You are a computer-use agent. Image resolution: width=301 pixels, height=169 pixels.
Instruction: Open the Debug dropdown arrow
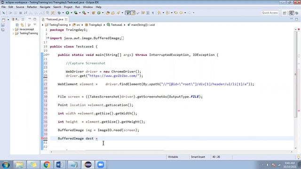click(63, 13)
